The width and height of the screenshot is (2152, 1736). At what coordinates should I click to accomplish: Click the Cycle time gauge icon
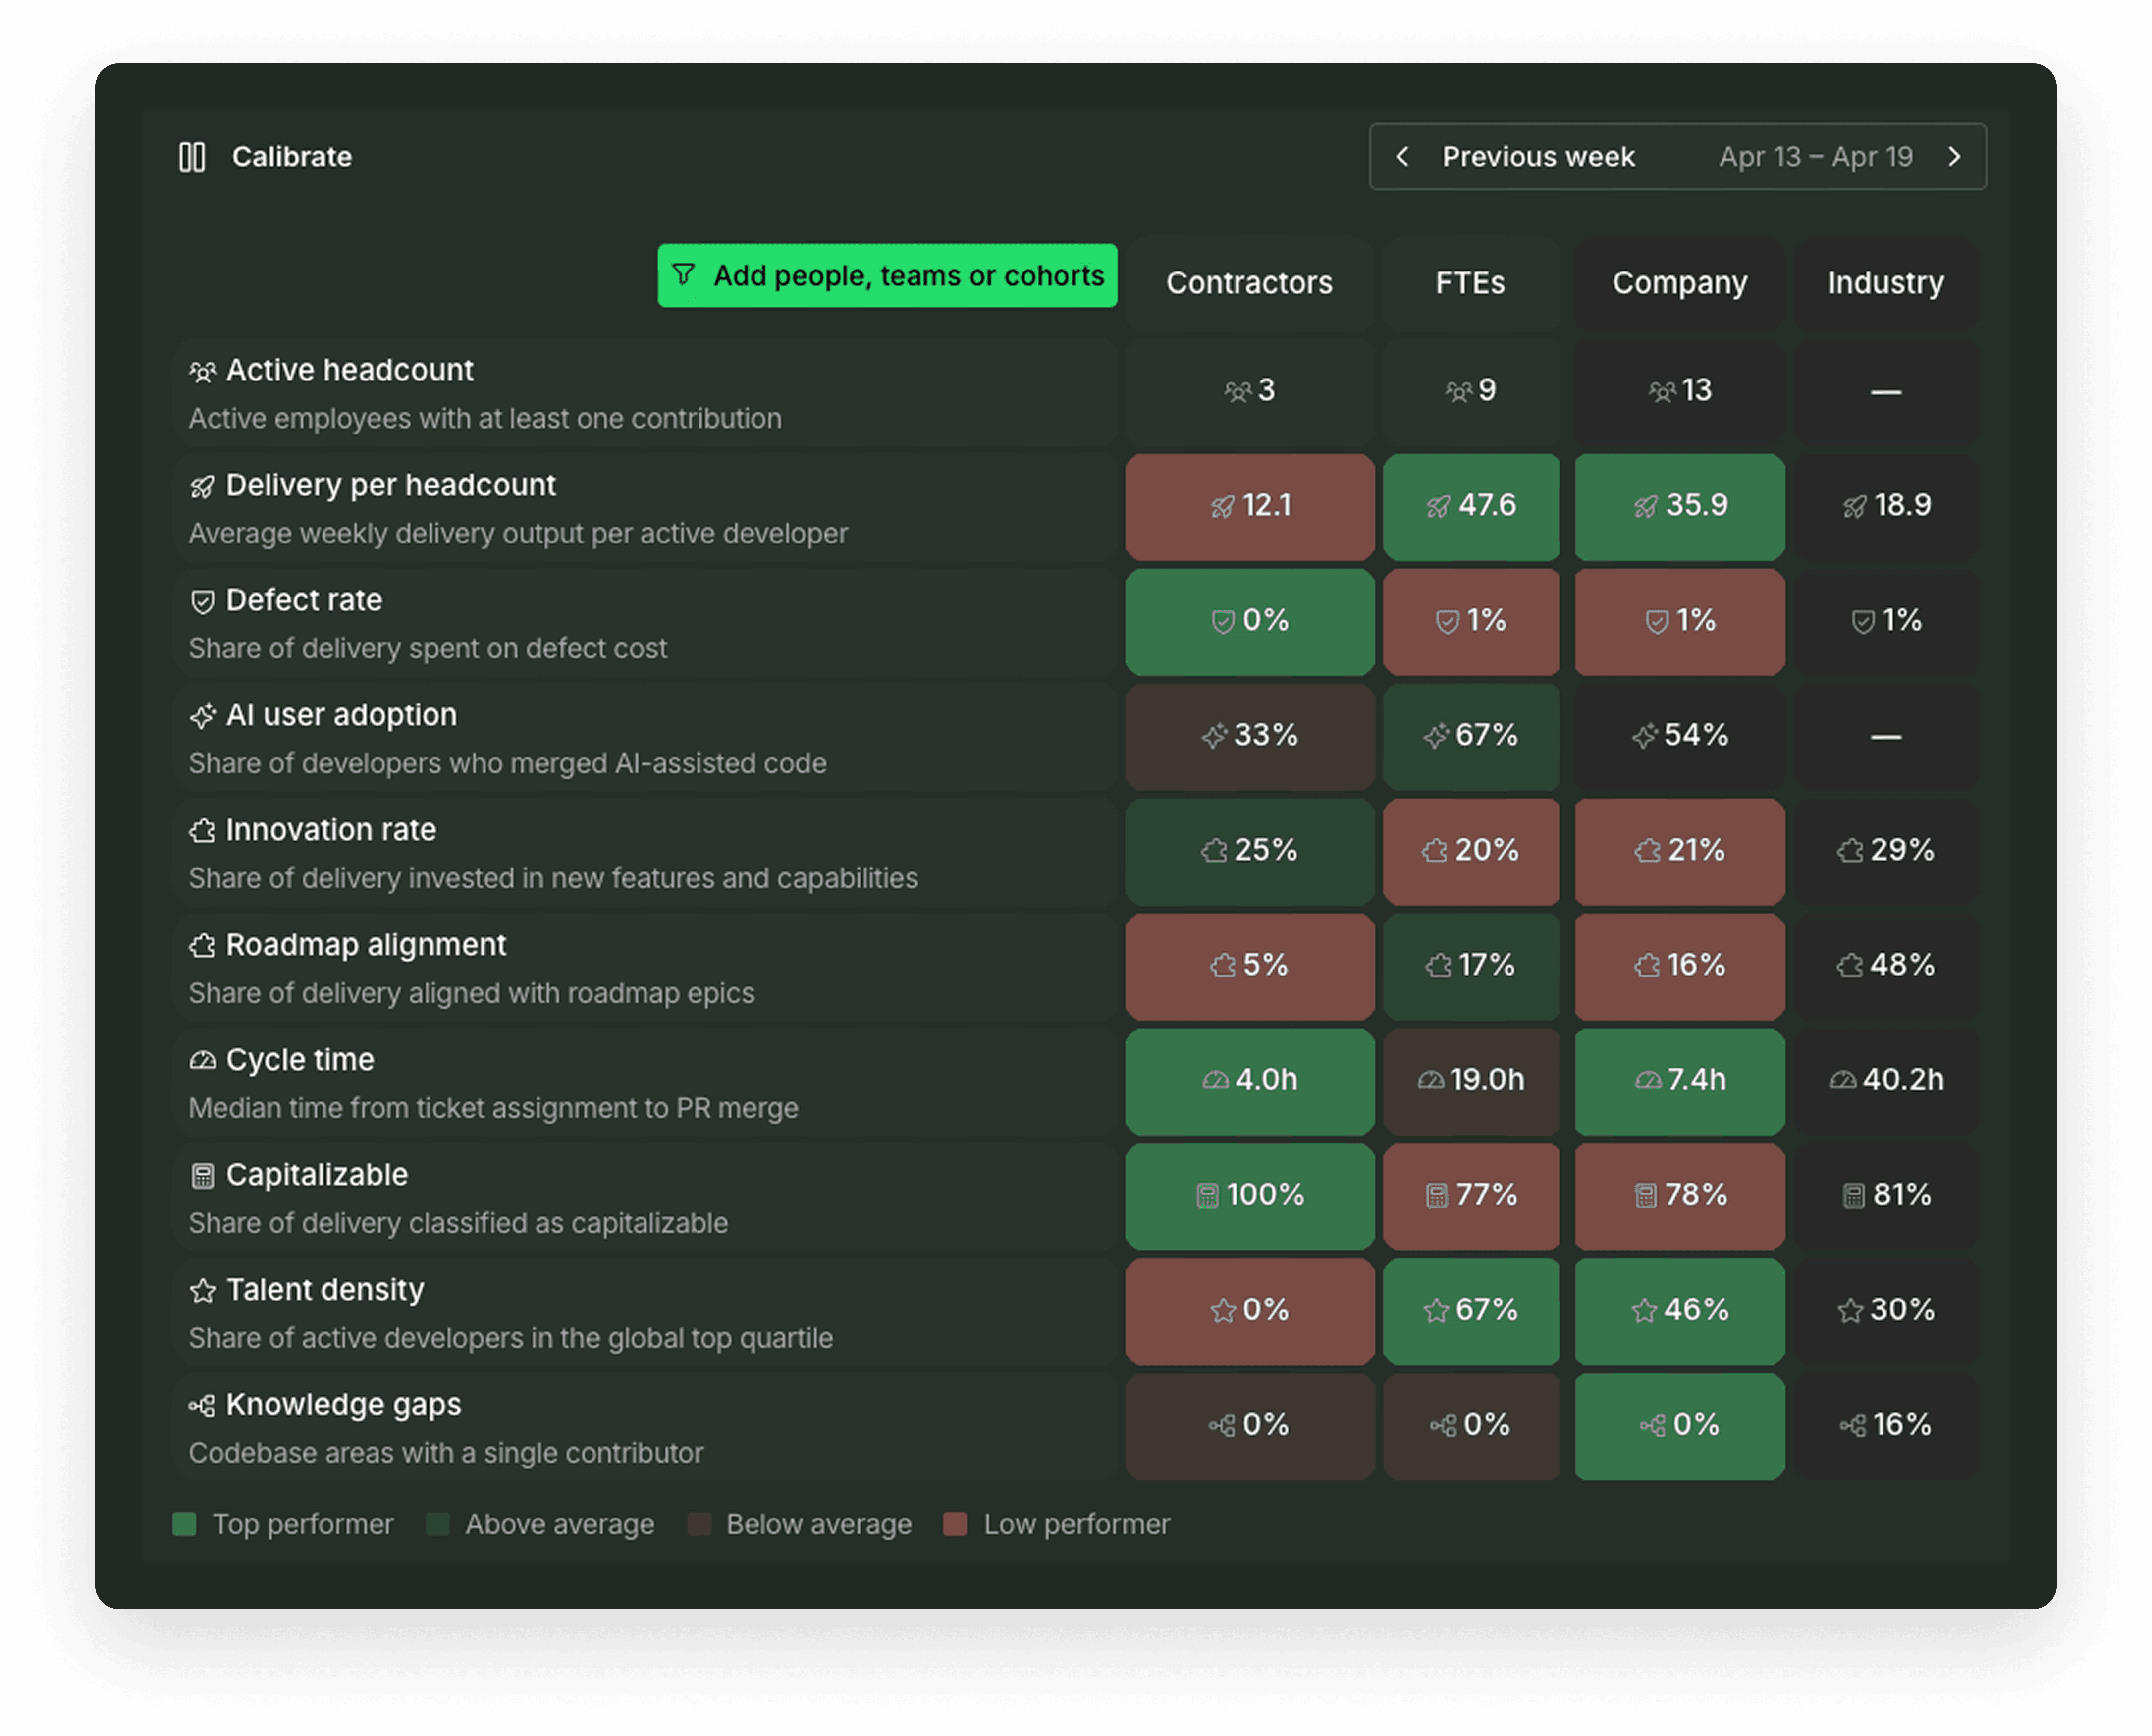click(x=202, y=1060)
